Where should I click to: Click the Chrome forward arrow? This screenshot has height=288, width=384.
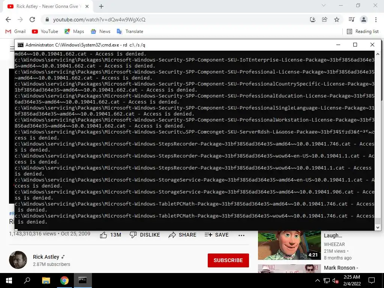pyautogui.click(x=20, y=19)
